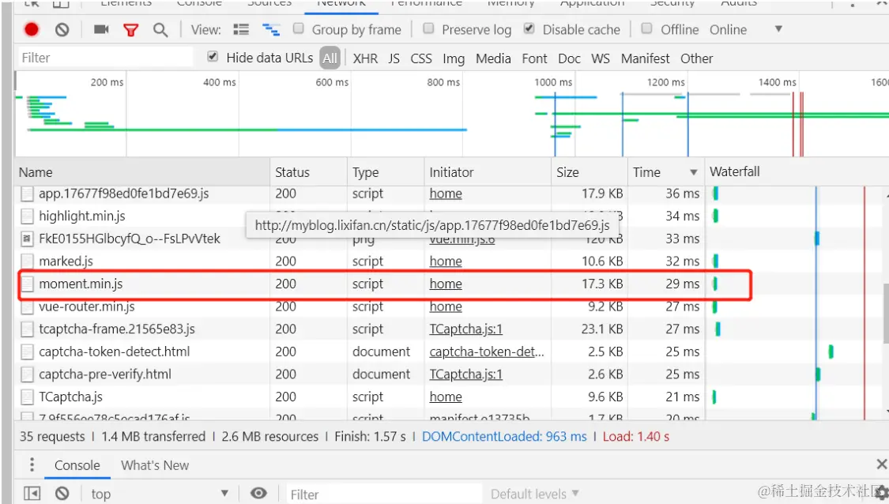The height and width of the screenshot is (504, 889).
Task: Toggle capture screenshots camera icon
Action: [101, 29]
